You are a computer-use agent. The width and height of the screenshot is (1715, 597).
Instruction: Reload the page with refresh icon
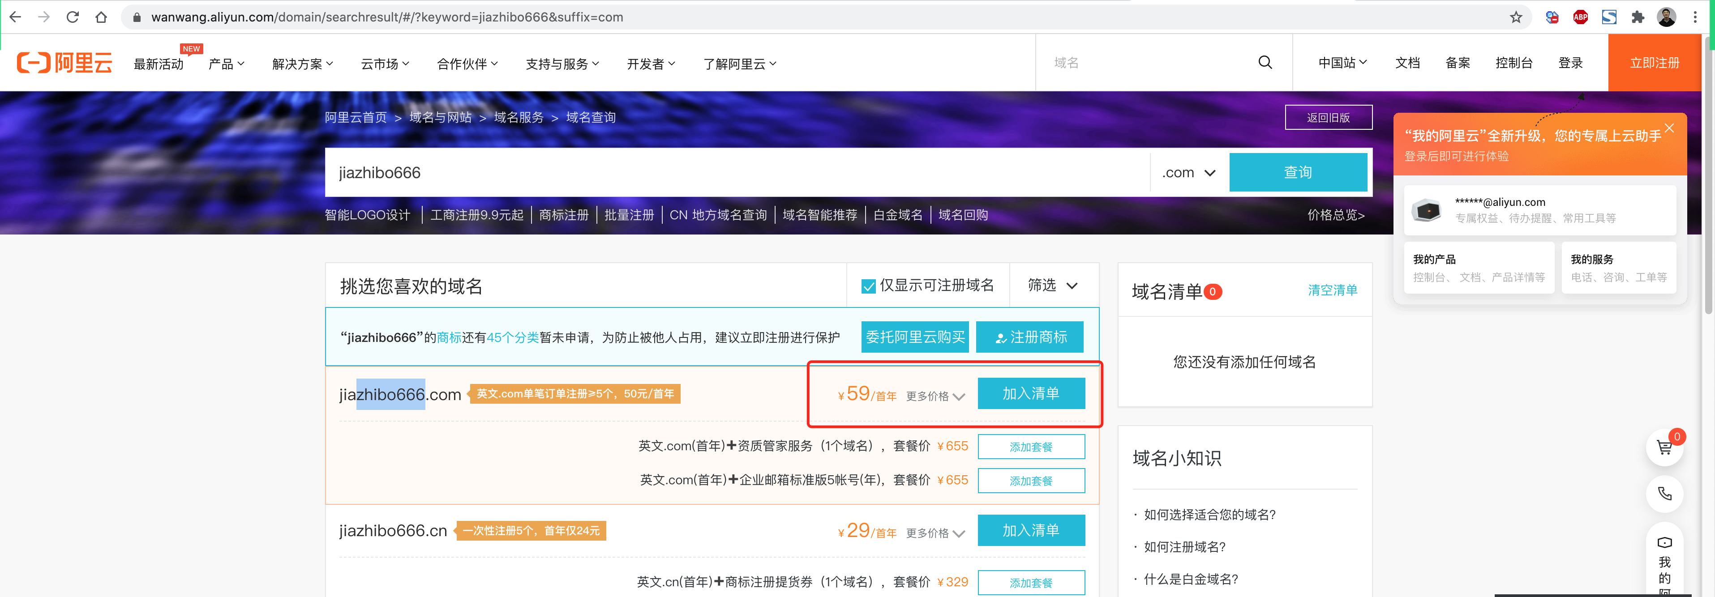click(73, 17)
